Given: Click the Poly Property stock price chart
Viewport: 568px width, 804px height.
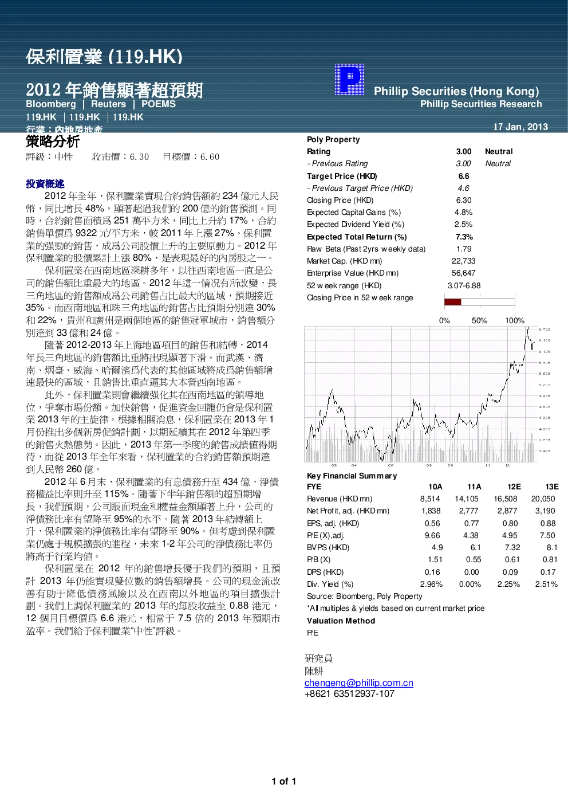Looking at the screenshot, I should pos(428,397).
